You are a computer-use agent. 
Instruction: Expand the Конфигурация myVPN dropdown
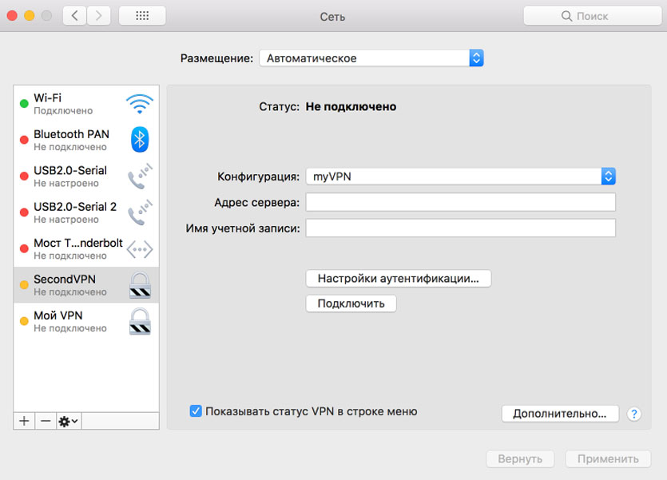460,177
